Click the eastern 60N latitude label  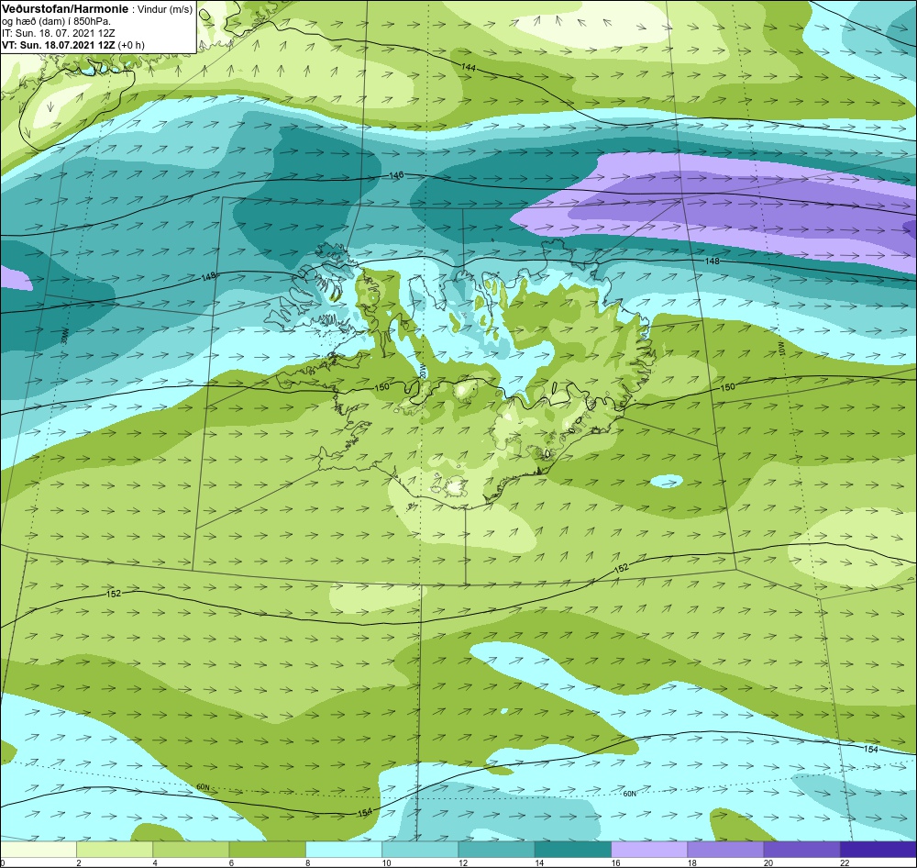(x=629, y=794)
